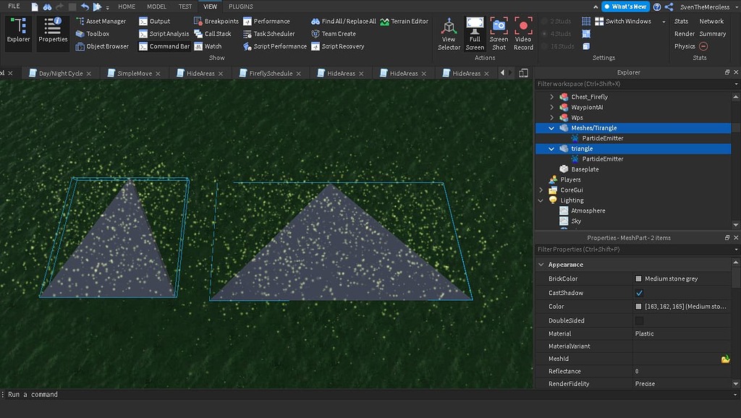Open the Explorer panel button
Viewport: 741px width, 418px height.
tap(18, 33)
